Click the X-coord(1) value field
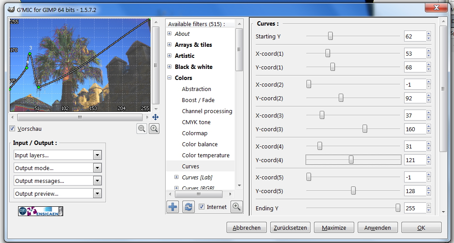 415,53
